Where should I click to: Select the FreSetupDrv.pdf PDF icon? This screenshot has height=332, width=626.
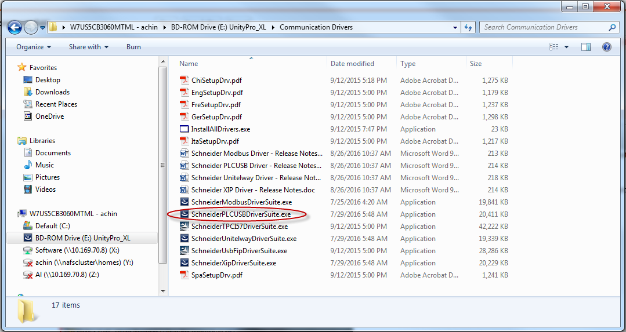[x=184, y=104]
